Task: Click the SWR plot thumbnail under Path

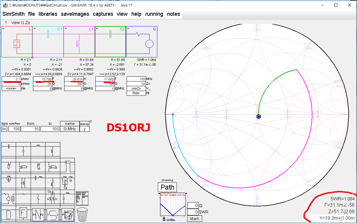Action: click(173, 205)
